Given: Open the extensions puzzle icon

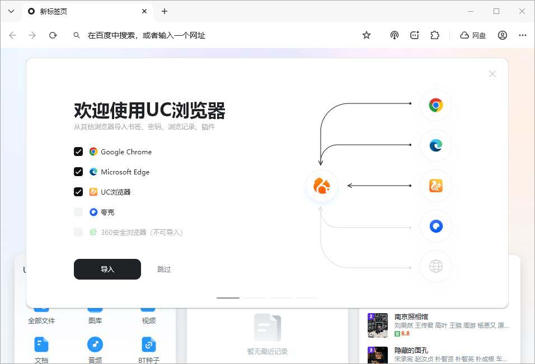Looking at the screenshot, I should pos(435,35).
